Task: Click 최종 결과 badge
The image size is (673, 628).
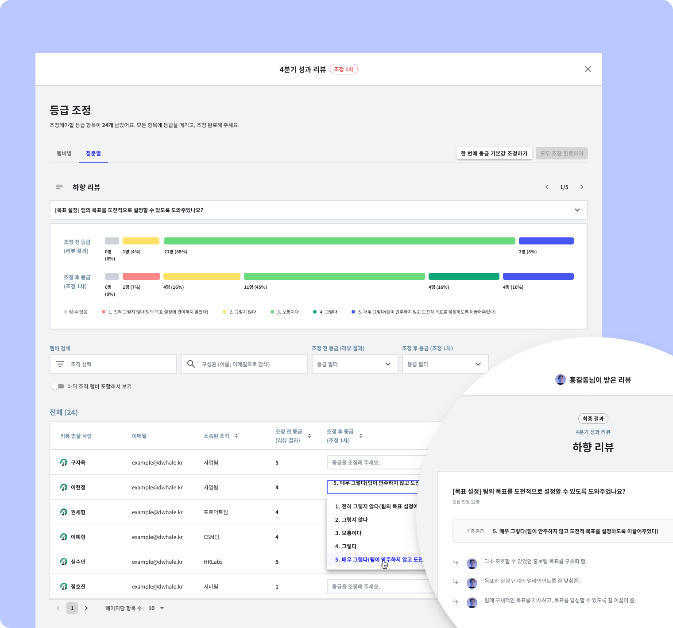Action: [593, 419]
